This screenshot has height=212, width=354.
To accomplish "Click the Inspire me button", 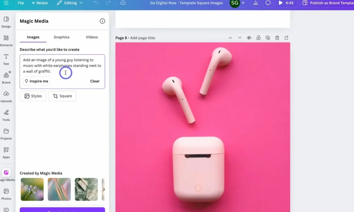I will [36, 81].
